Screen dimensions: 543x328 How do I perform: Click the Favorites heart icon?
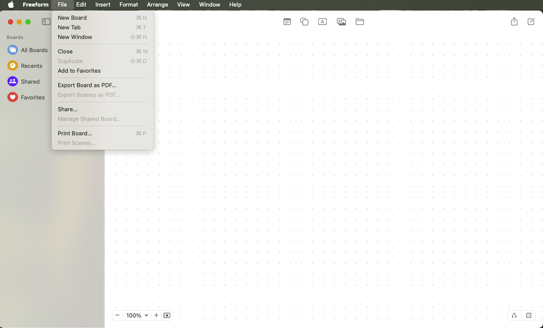13,97
